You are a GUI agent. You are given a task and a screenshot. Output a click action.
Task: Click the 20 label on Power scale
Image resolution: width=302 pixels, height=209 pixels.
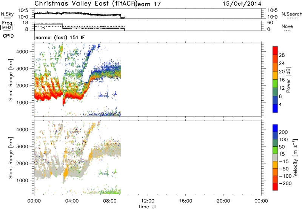pyautogui.click(x=282, y=72)
